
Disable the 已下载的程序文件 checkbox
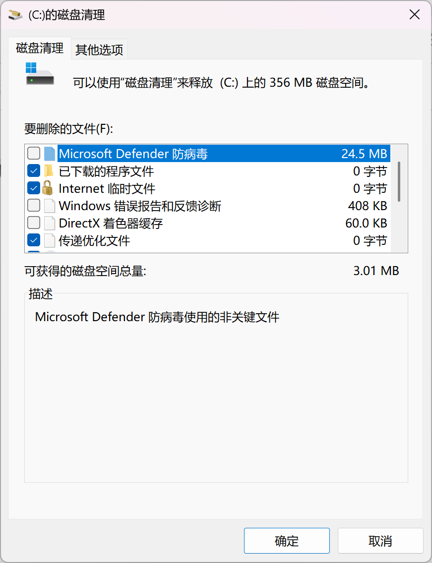pos(33,170)
